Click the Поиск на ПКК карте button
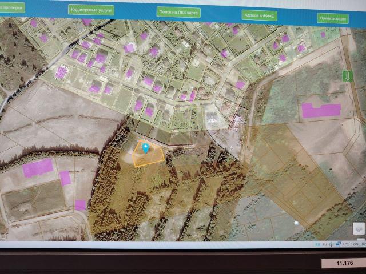Viewport: 366px width, 274px height. click(x=180, y=12)
